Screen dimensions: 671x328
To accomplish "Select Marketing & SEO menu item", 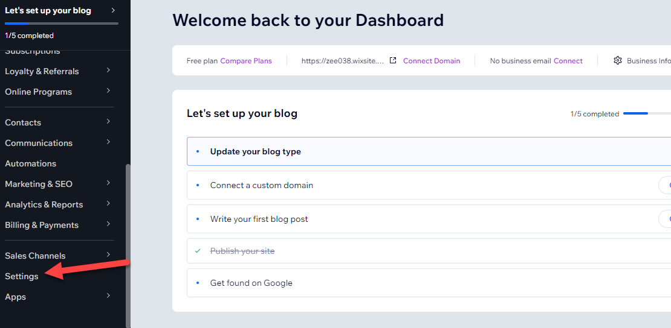I will [x=39, y=184].
